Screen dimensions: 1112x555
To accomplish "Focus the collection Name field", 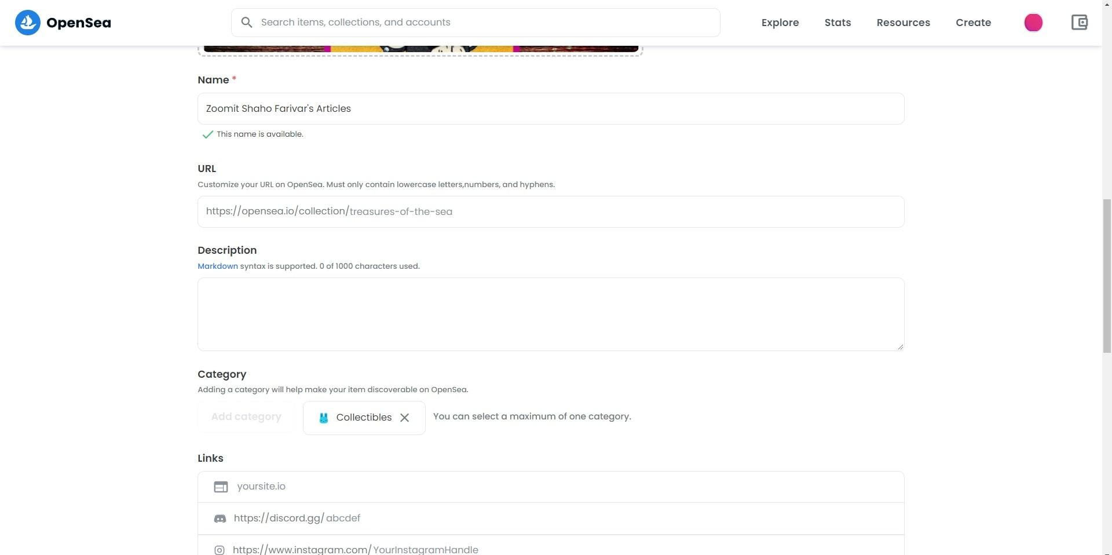I will (551, 109).
